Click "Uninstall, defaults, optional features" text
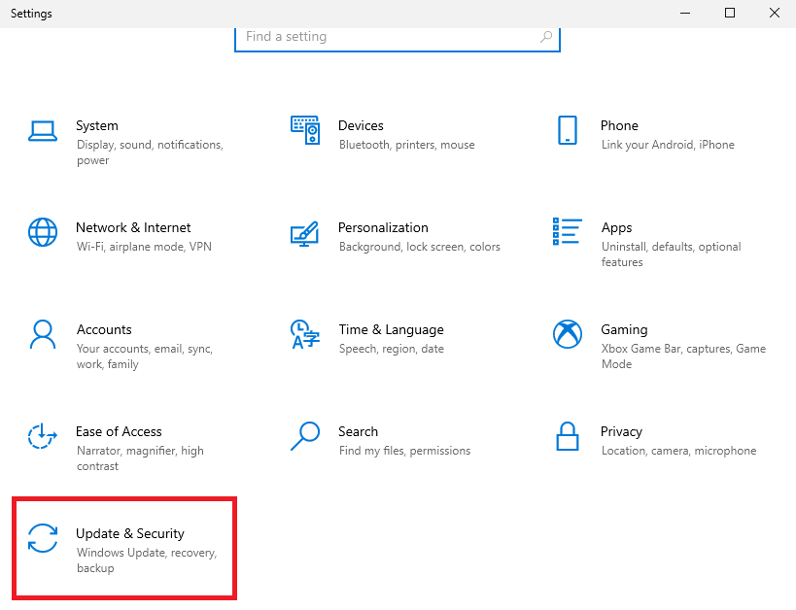This screenshot has height=610, width=796. [672, 254]
